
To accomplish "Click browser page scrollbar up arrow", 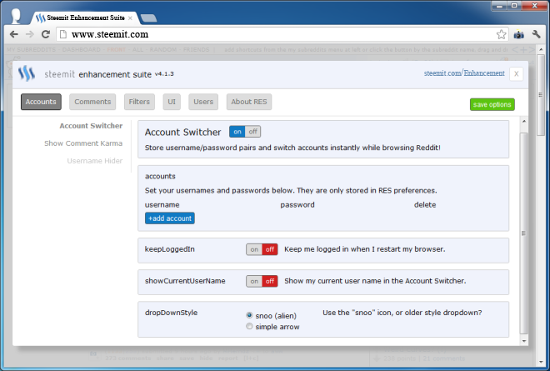I will tap(541, 50).
